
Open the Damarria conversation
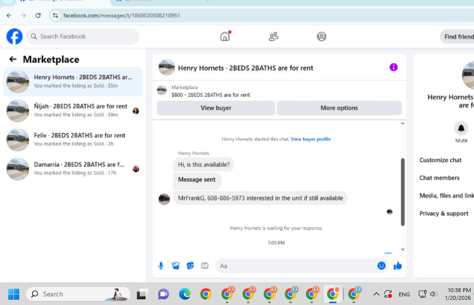[73, 168]
